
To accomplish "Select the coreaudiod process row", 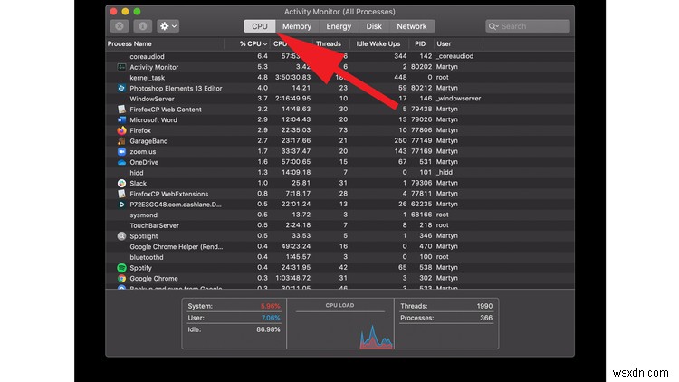I will (339, 56).
